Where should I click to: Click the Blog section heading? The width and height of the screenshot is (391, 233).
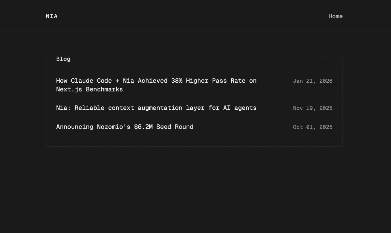[63, 59]
